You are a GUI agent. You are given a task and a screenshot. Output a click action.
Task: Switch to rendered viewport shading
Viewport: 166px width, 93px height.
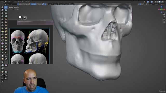[163, 2]
